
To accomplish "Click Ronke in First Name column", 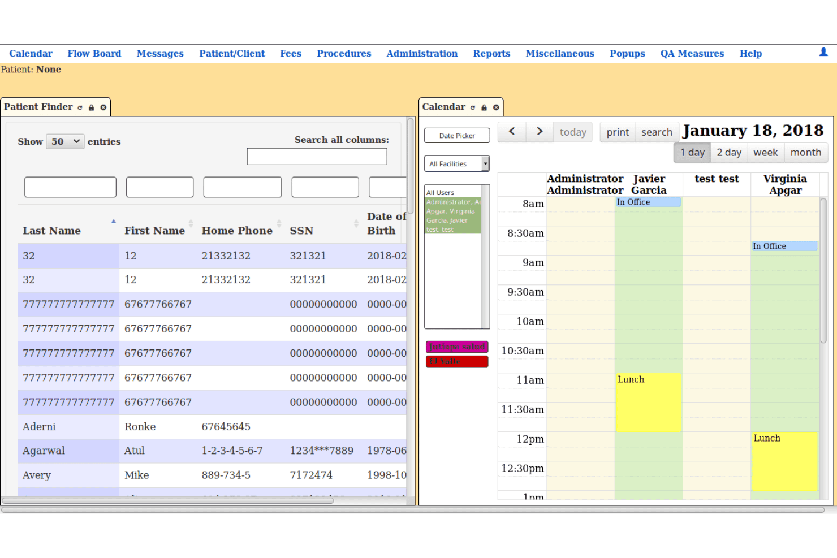I will point(140,427).
